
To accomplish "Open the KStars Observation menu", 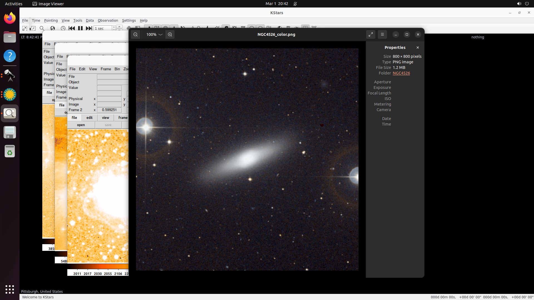I will pos(108,20).
